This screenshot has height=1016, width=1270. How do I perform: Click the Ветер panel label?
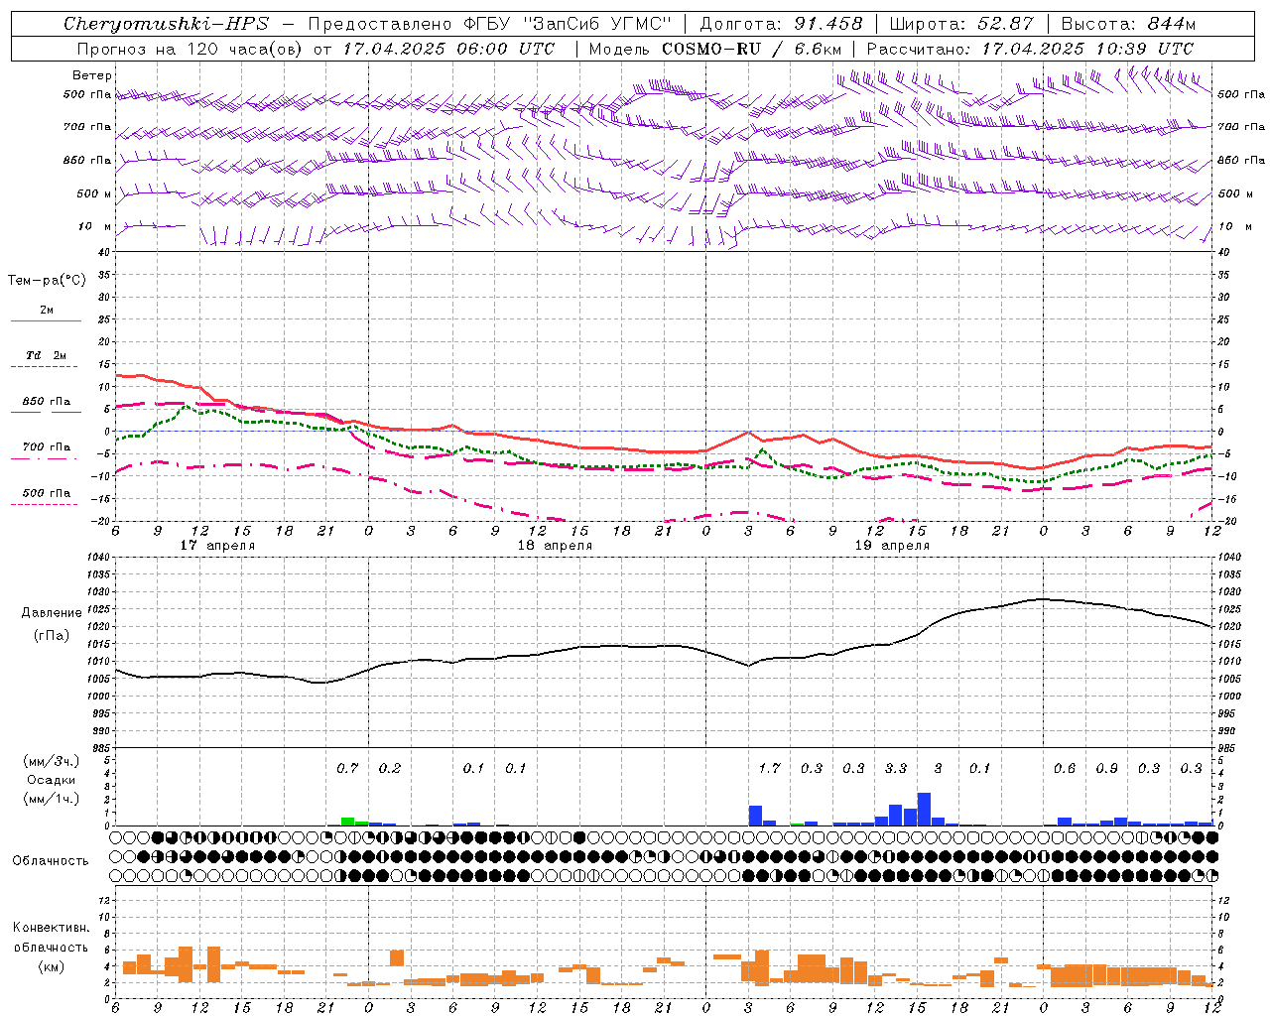click(x=92, y=75)
